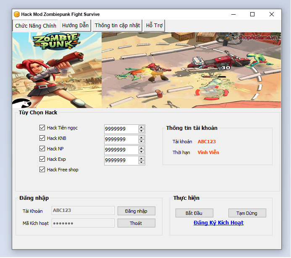Disable the Hack NP checkbox
This screenshot has width=291, height=258.
tap(42, 148)
